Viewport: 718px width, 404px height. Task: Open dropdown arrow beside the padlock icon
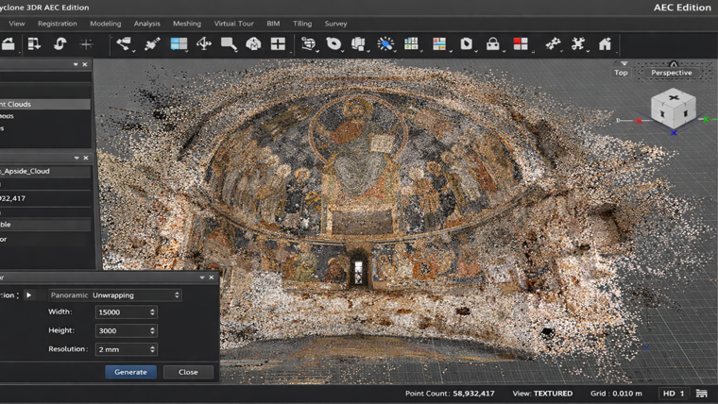(x=504, y=51)
